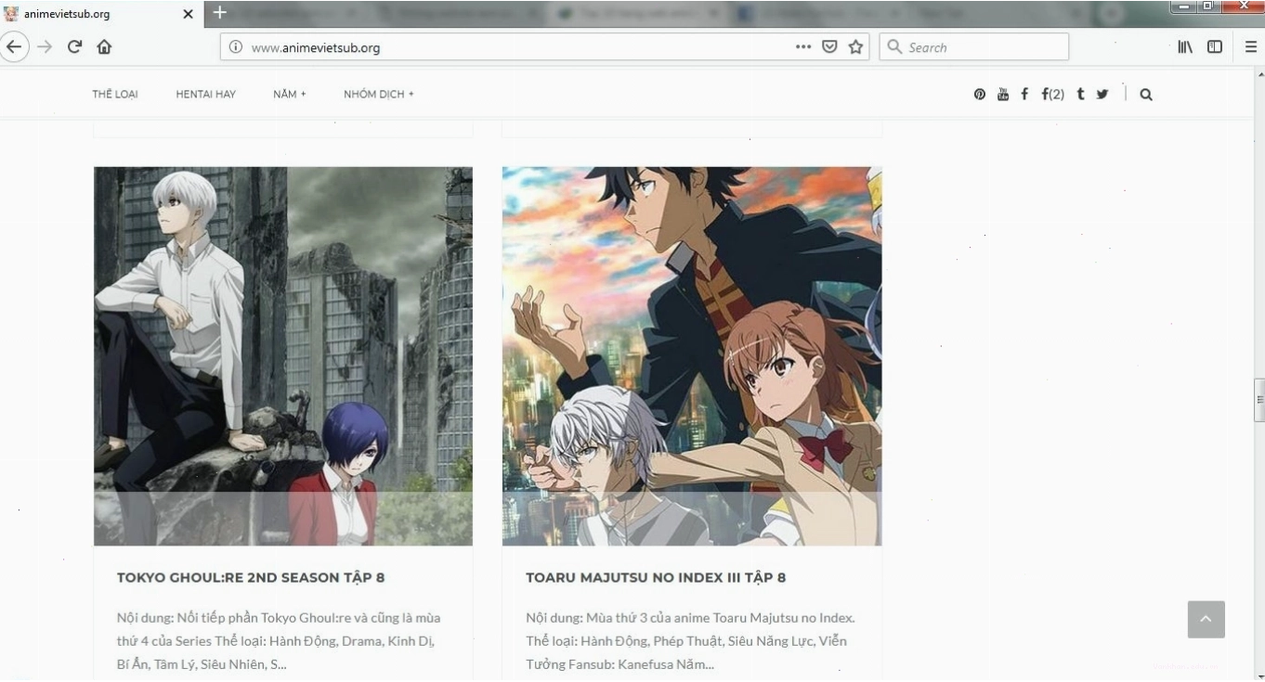Bookmark this page with the star
The width and height of the screenshot is (1265, 682).
(855, 47)
